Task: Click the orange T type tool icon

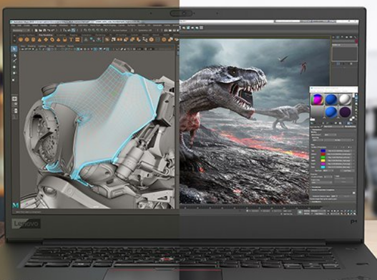Action: click(x=71, y=39)
